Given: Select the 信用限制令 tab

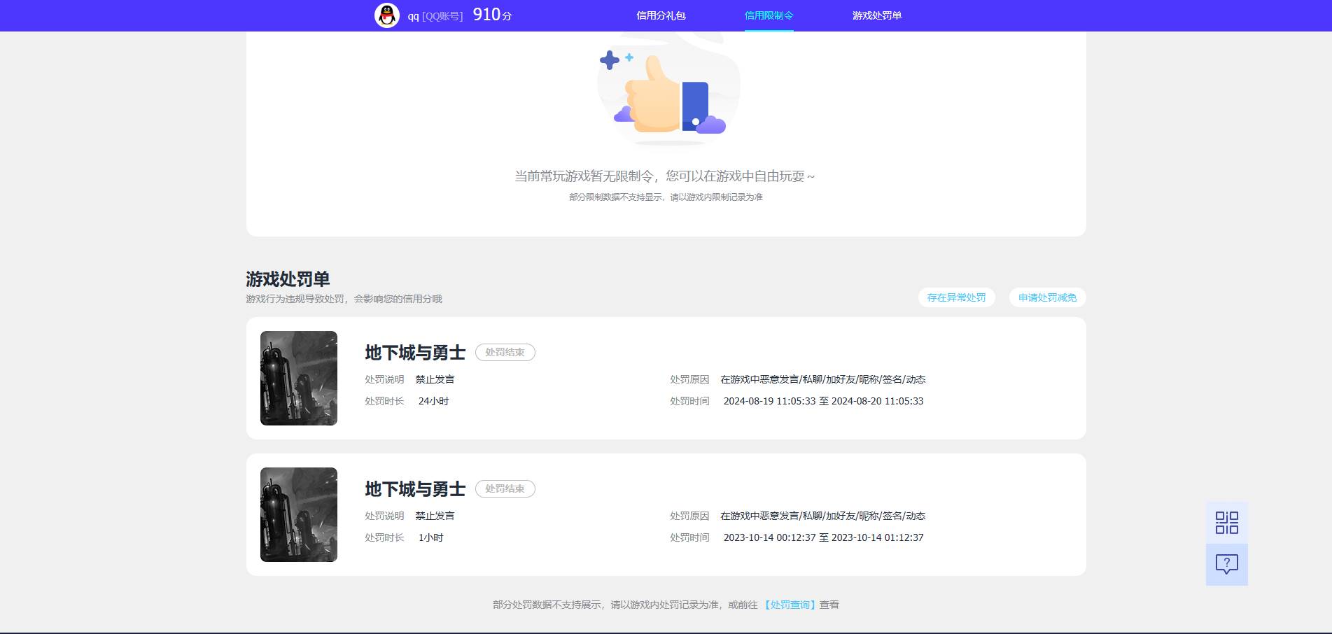Looking at the screenshot, I should coord(769,15).
